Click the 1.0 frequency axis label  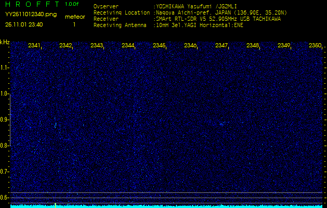pos(5,94)
